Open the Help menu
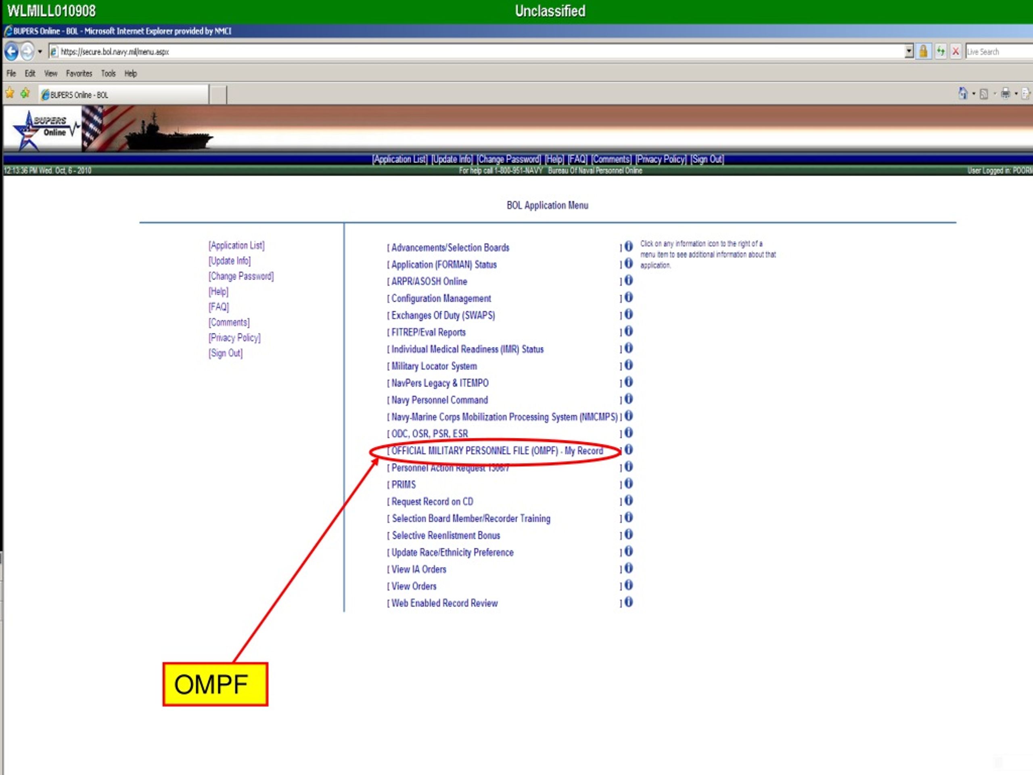The image size is (1033, 775). click(131, 73)
